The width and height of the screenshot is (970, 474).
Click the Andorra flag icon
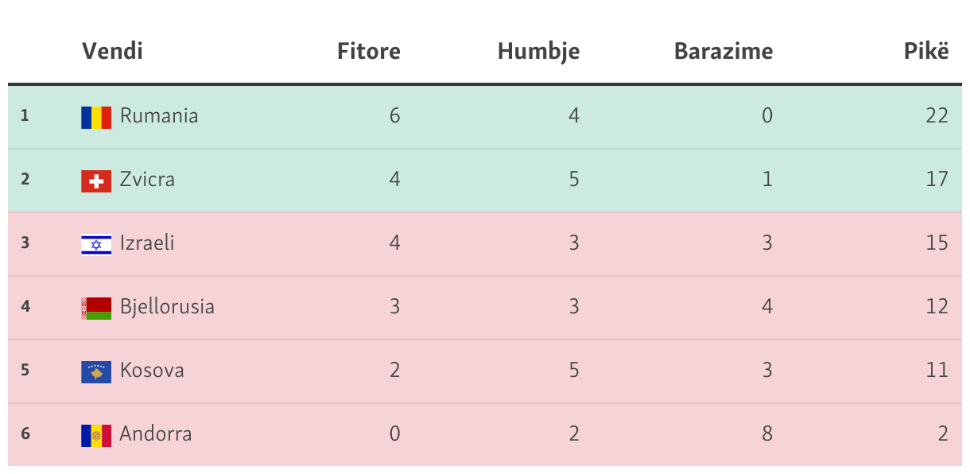(95, 435)
